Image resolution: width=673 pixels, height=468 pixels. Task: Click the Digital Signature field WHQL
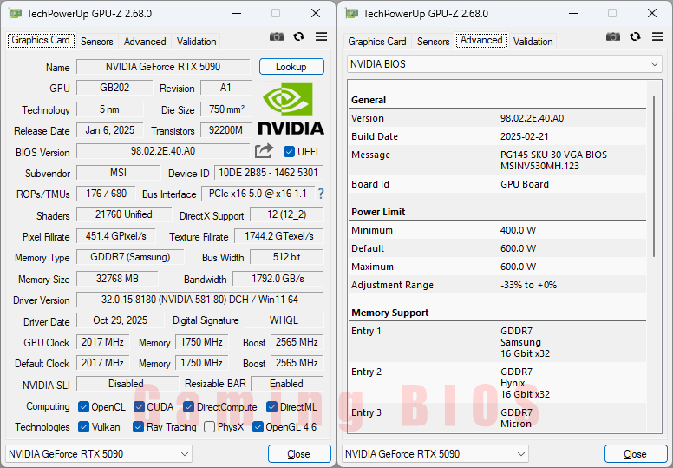pyautogui.click(x=284, y=320)
